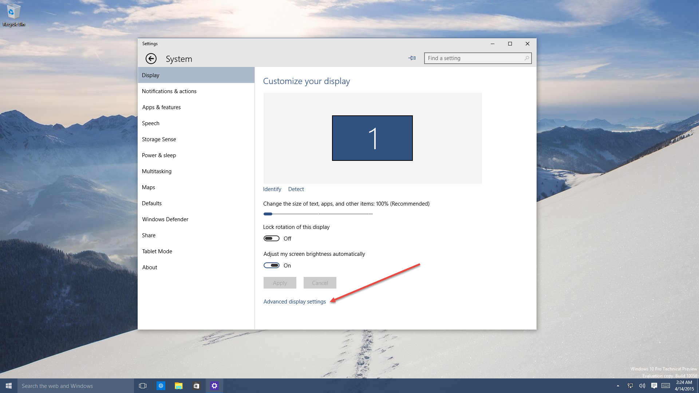Launch Microsoft Edge from the taskbar

coord(161,386)
